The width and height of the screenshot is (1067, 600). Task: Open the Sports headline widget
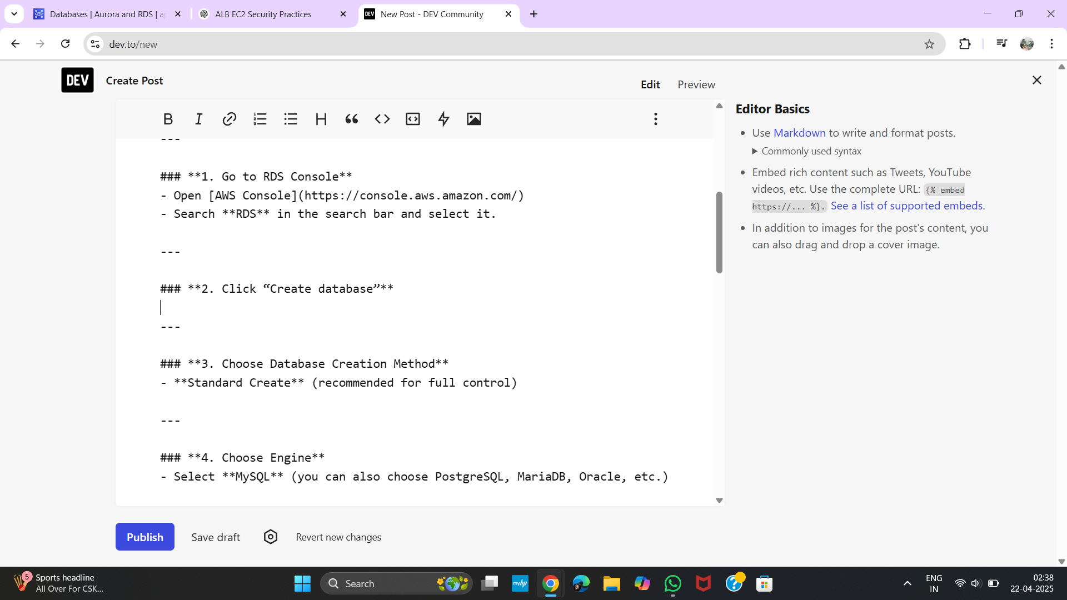click(x=58, y=583)
